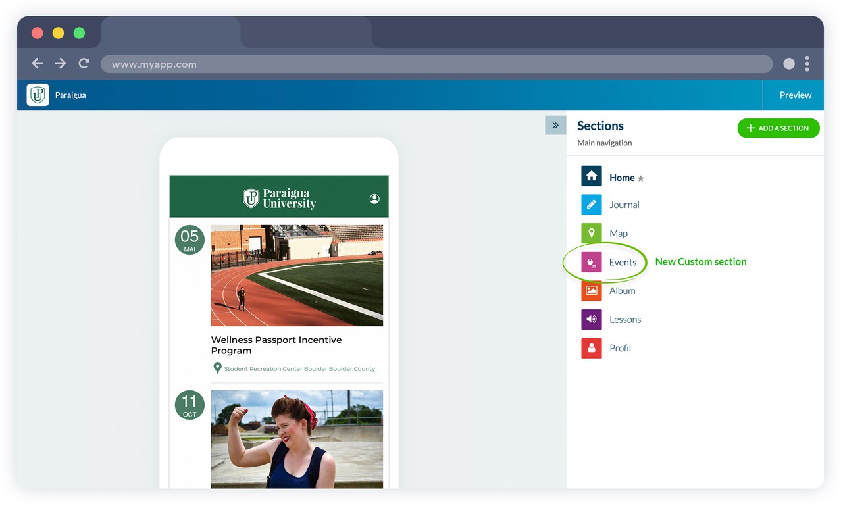Image resolution: width=841 pixels, height=506 pixels.
Task: Click the 05 MAI date badge
Action: click(190, 240)
